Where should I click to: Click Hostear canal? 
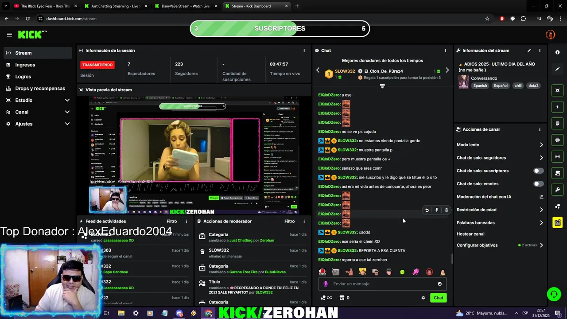click(470, 234)
